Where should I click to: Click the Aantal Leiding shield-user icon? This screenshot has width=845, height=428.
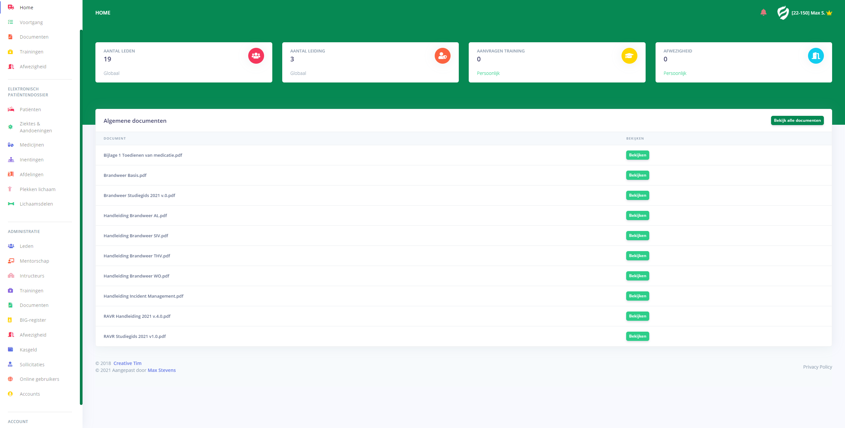click(x=442, y=56)
